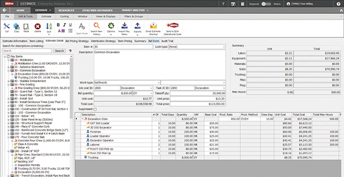Collapse the Excavation Crew grid row
Viewport: 344px width, 177px height.
[83, 119]
